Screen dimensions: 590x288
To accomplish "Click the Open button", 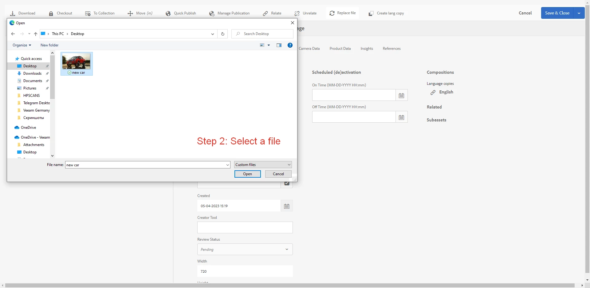I will 247,174.
